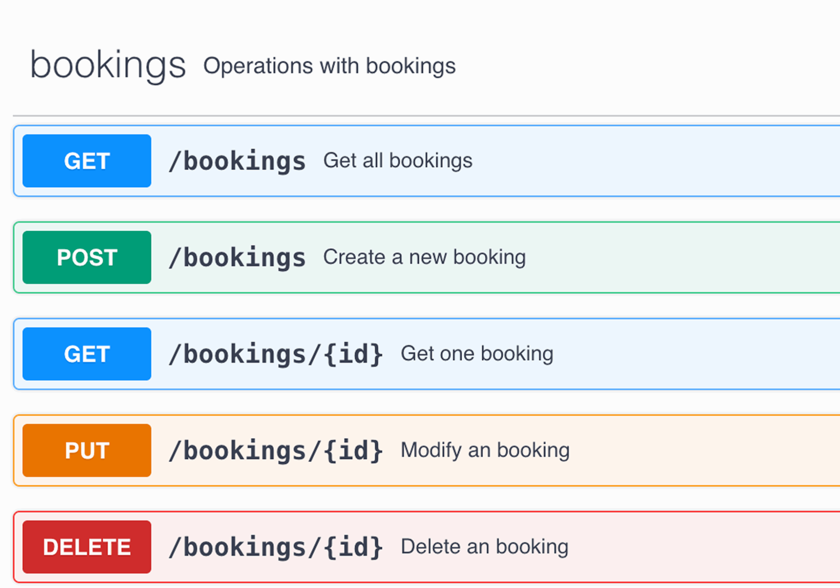Click the bookings section heading
This screenshot has width=840, height=588.
tap(108, 66)
